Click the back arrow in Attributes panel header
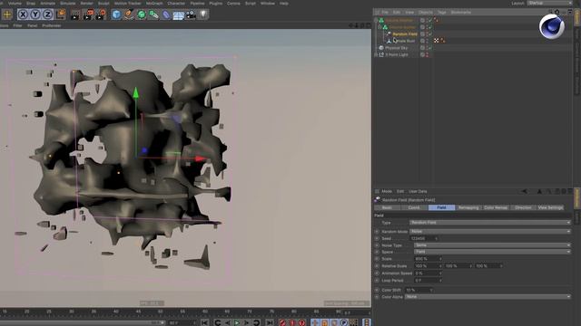 click(x=525, y=191)
